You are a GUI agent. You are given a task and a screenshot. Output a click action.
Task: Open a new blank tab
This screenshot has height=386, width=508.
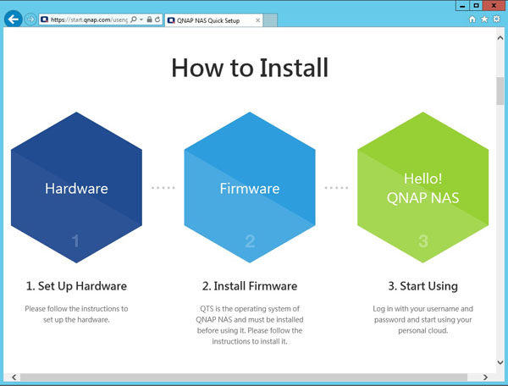click(270, 20)
